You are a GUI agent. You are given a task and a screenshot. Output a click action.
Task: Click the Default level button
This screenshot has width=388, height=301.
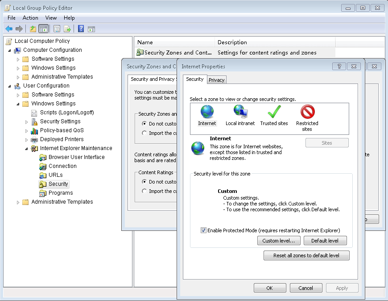325,241
